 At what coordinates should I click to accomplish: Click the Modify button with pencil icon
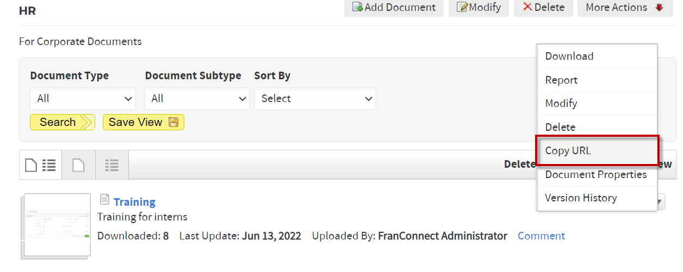click(x=479, y=8)
